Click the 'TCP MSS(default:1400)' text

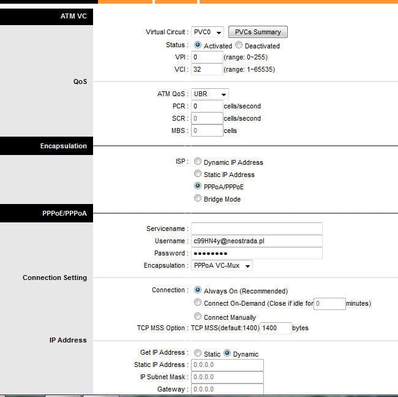point(225,328)
